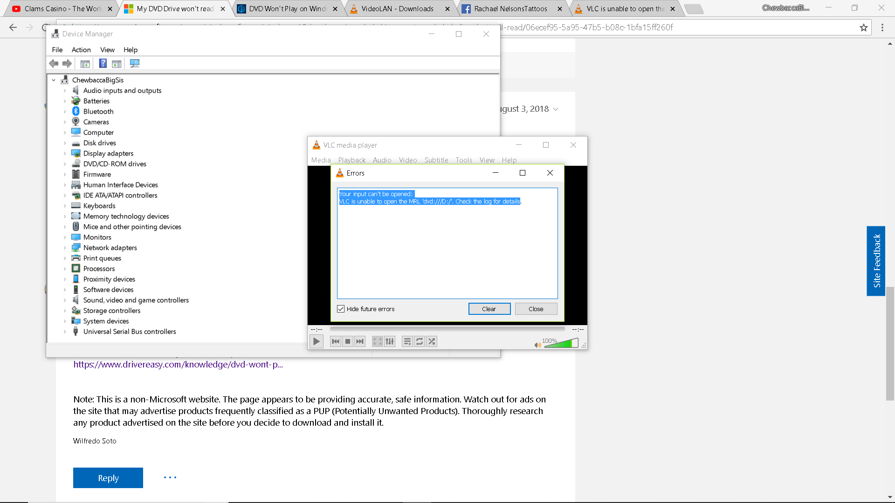
Task: Click VLC previous media button
Action: coord(335,341)
